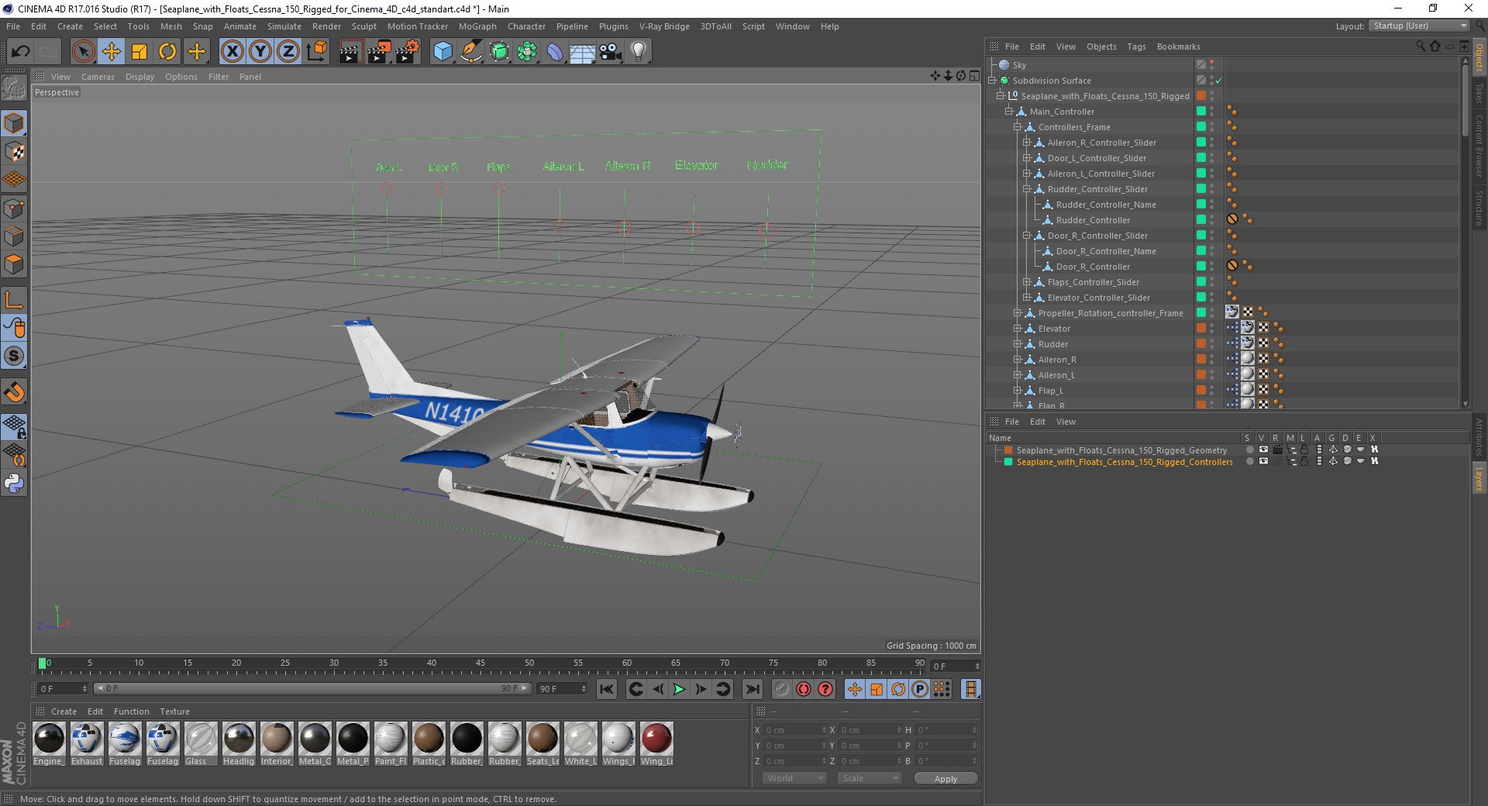
Task: Activate the Rotate tool
Action: [x=167, y=52]
